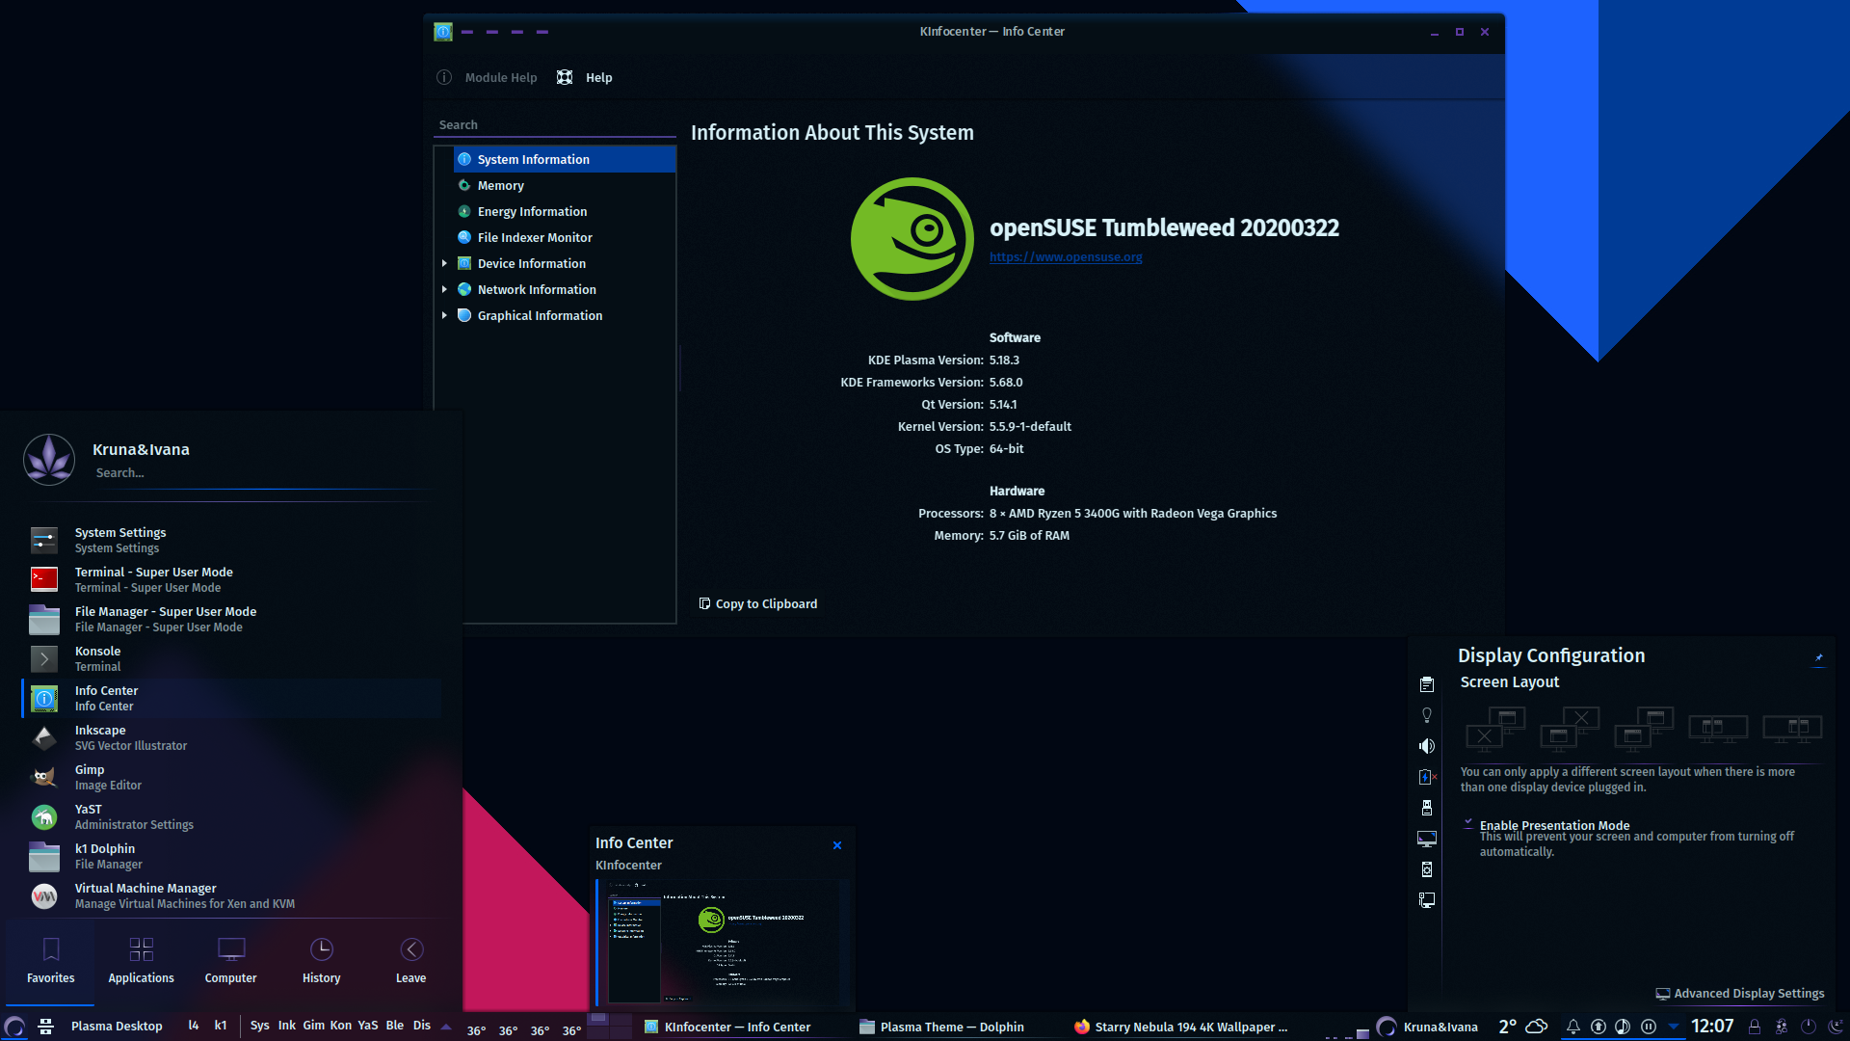Expand the Device Information tree node
1850x1041 pixels.
pyautogui.click(x=444, y=263)
